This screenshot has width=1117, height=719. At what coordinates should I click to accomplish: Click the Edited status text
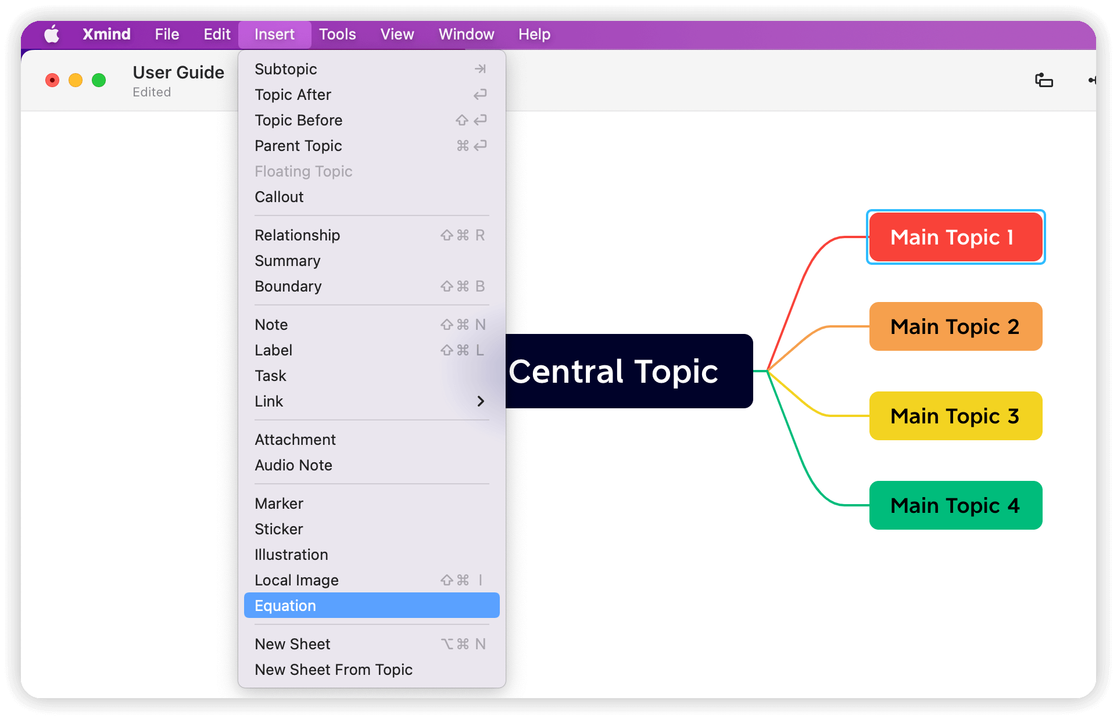point(152,92)
